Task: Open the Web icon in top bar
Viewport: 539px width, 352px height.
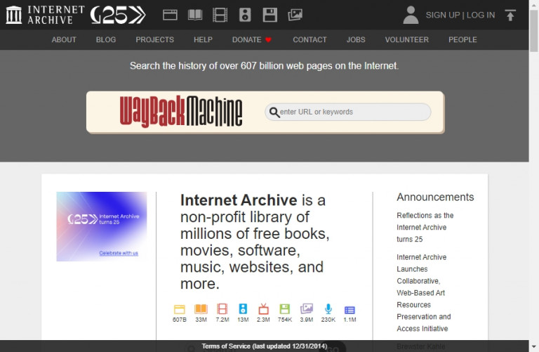Action: pos(170,15)
